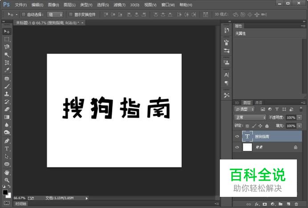This screenshot has width=308, height=208.
Task: Select the Blur tool
Action: click(x=7, y=125)
